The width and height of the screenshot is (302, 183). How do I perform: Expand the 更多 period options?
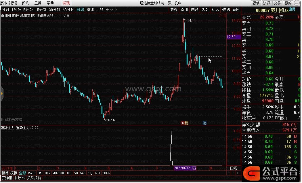click(112, 10)
